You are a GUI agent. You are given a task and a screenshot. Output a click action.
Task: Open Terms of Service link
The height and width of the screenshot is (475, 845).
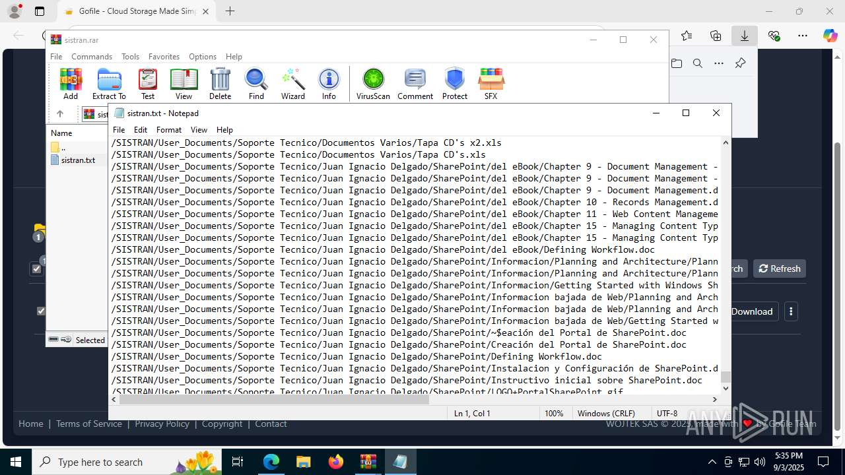(x=89, y=424)
